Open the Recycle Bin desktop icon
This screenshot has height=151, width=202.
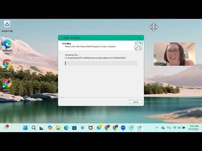[x=7, y=26]
